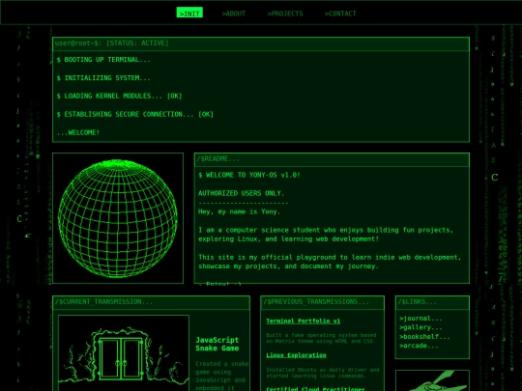Open the >ABOUT navigation tab
Viewport: 522px width, 391px height.
234,14
